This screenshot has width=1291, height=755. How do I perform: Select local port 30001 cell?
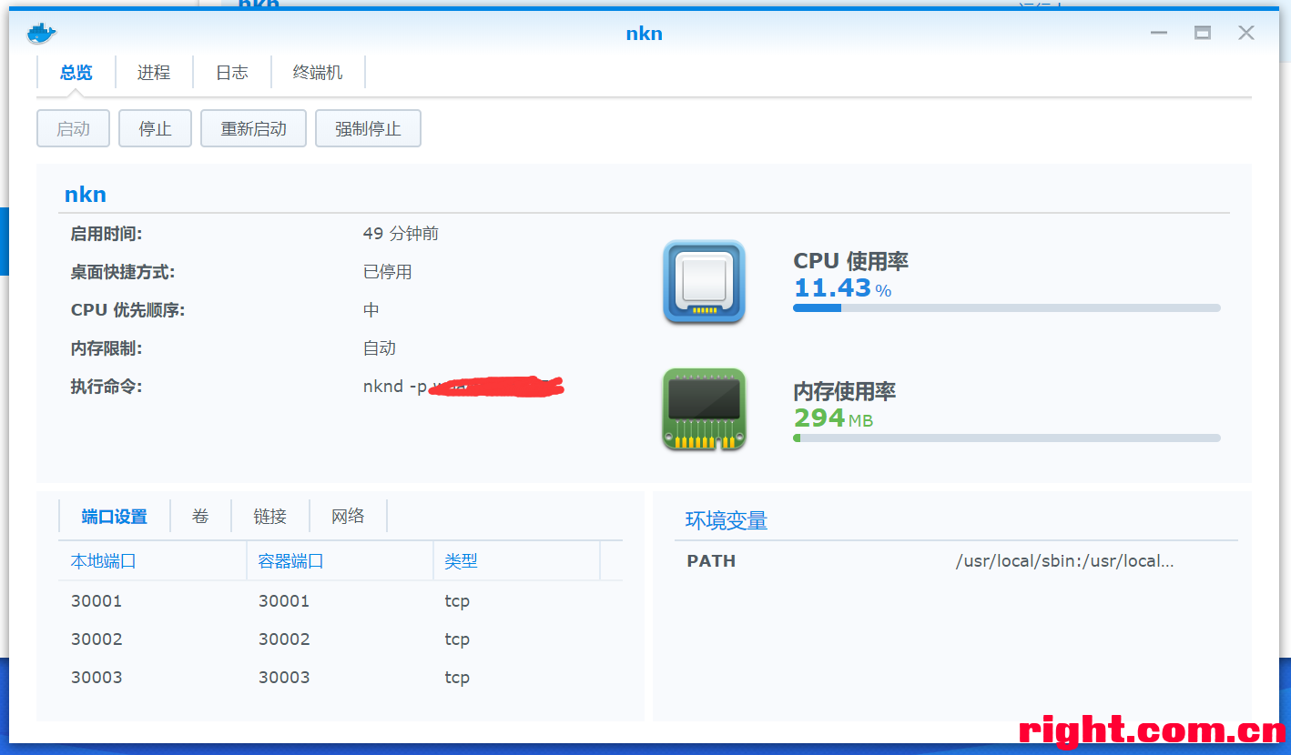[97, 601]
